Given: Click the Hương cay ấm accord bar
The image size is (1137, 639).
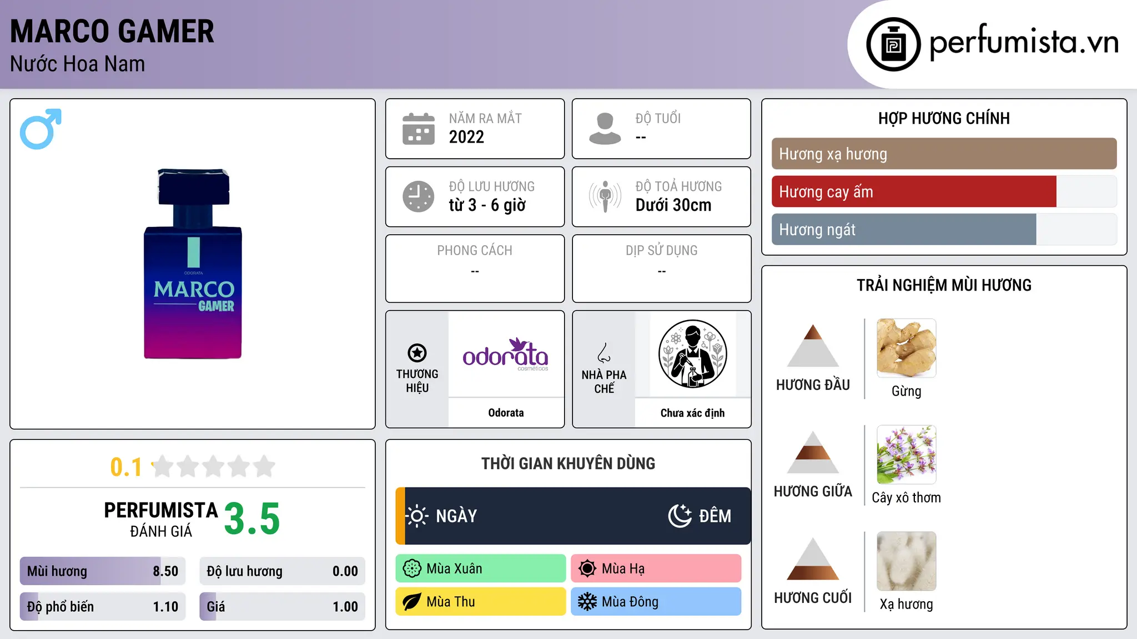Looking at the screenshot, I should click(x=944, y=191).
